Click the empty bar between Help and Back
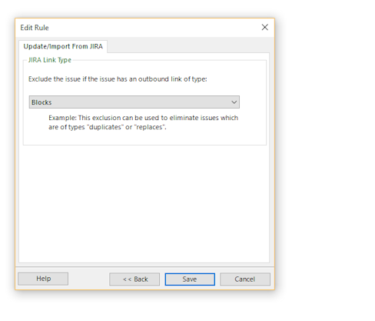 88,279
